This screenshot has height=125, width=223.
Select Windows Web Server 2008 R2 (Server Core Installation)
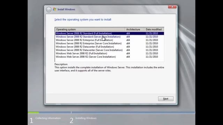coord(109,57)
